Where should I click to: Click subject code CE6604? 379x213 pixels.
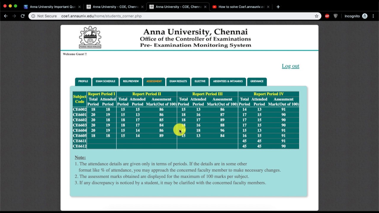pyautogui.click(x=80, y=130)
